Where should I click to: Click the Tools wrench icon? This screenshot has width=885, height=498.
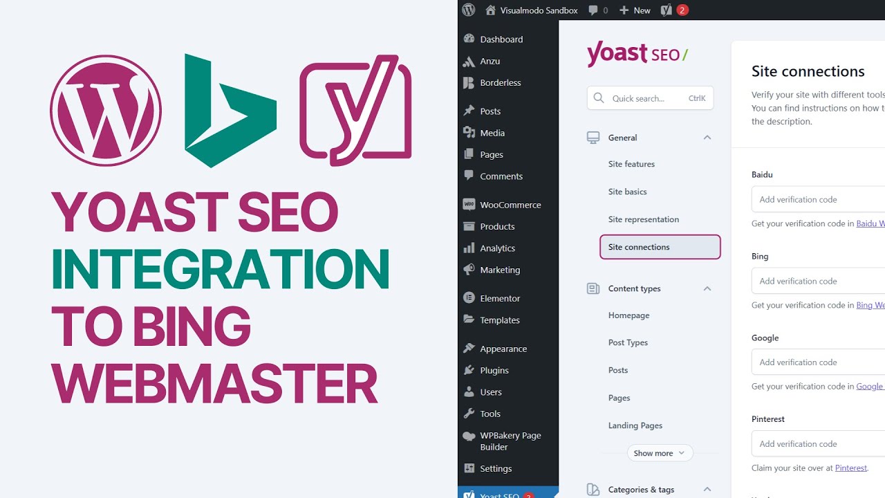tap(469, 414)
